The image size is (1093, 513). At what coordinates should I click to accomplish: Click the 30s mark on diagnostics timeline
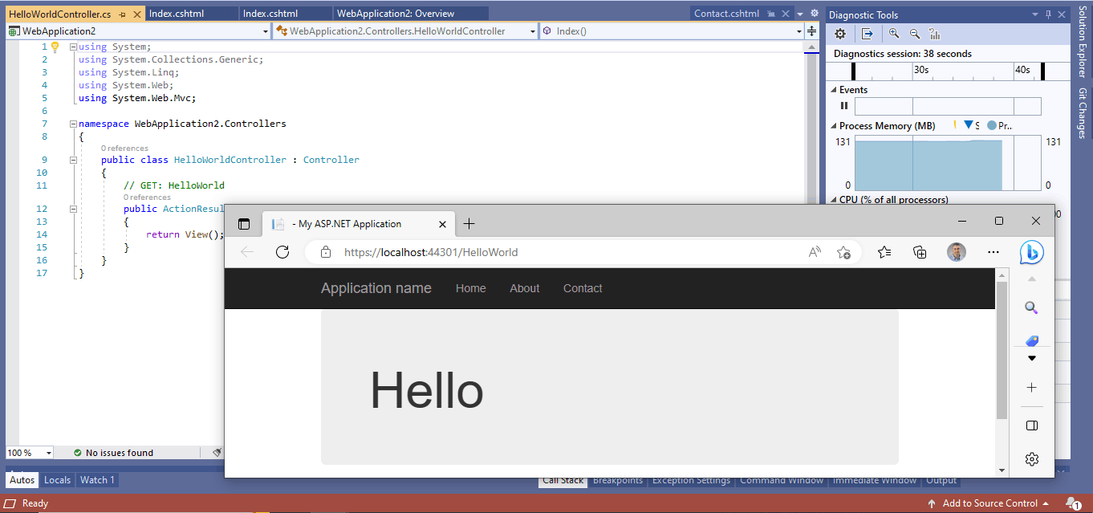coord(921,70)
